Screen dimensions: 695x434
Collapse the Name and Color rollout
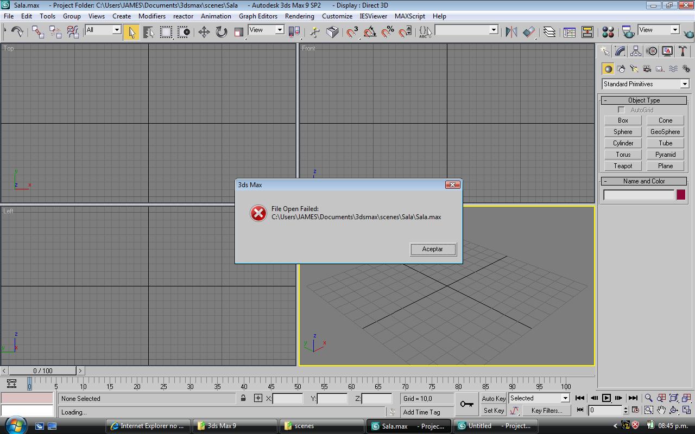point(644,181)
